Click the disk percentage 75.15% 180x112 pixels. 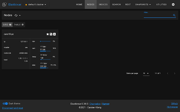[53, 65]
